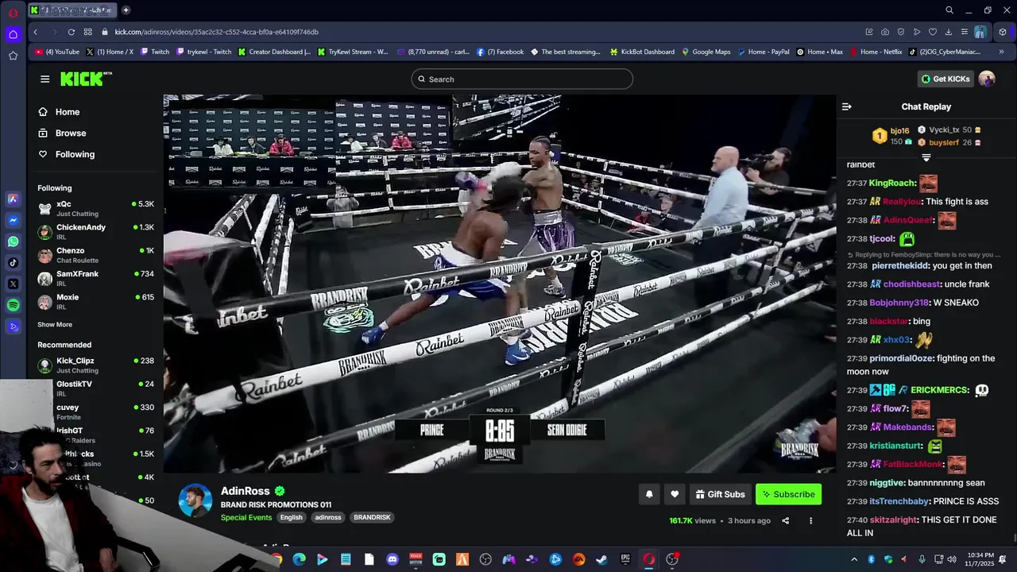Open ChickenAndy followed channel
1017x572 pixels.
pos(95,231)
